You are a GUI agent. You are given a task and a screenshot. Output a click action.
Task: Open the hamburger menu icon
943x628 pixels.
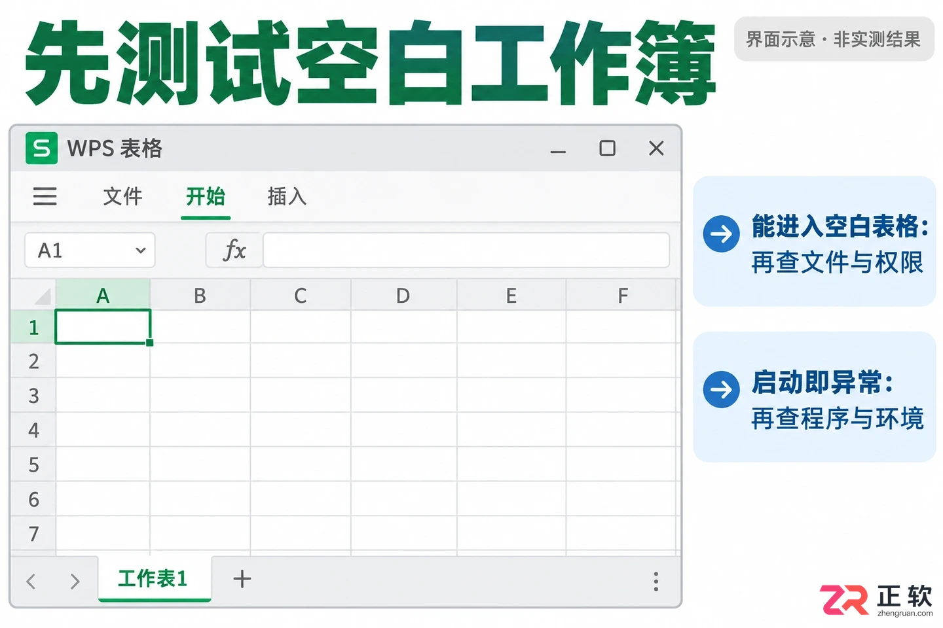click(45, 196)
